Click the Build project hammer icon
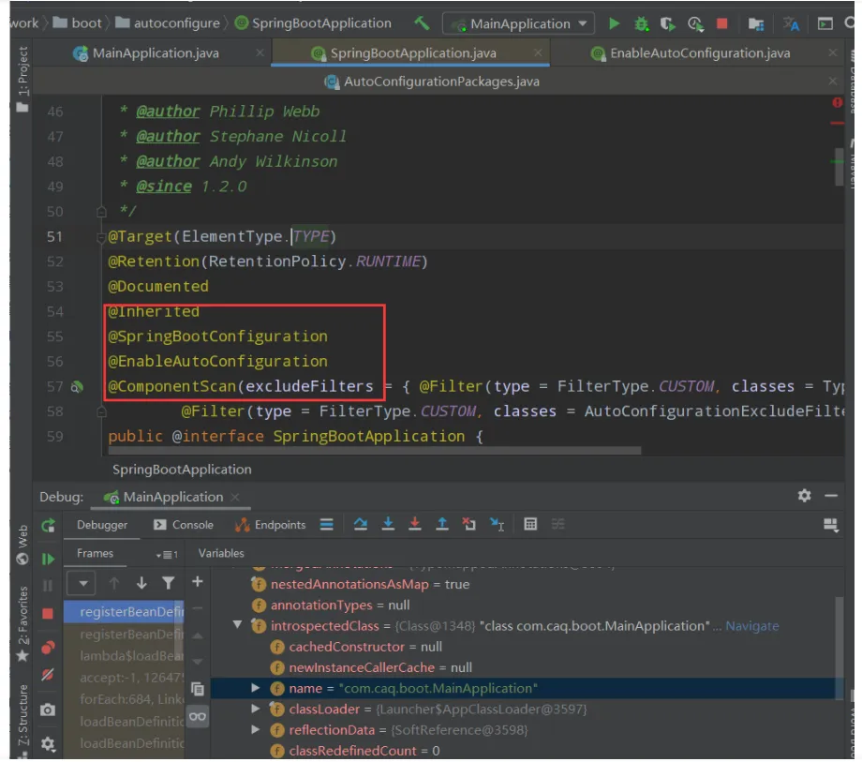 click(x=422, y=23)
